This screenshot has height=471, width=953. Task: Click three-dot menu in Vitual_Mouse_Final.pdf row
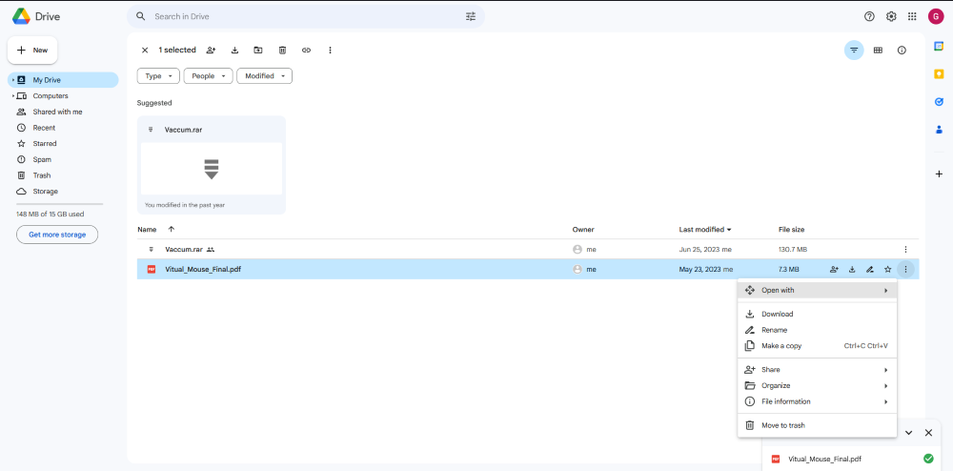point(905,269)
